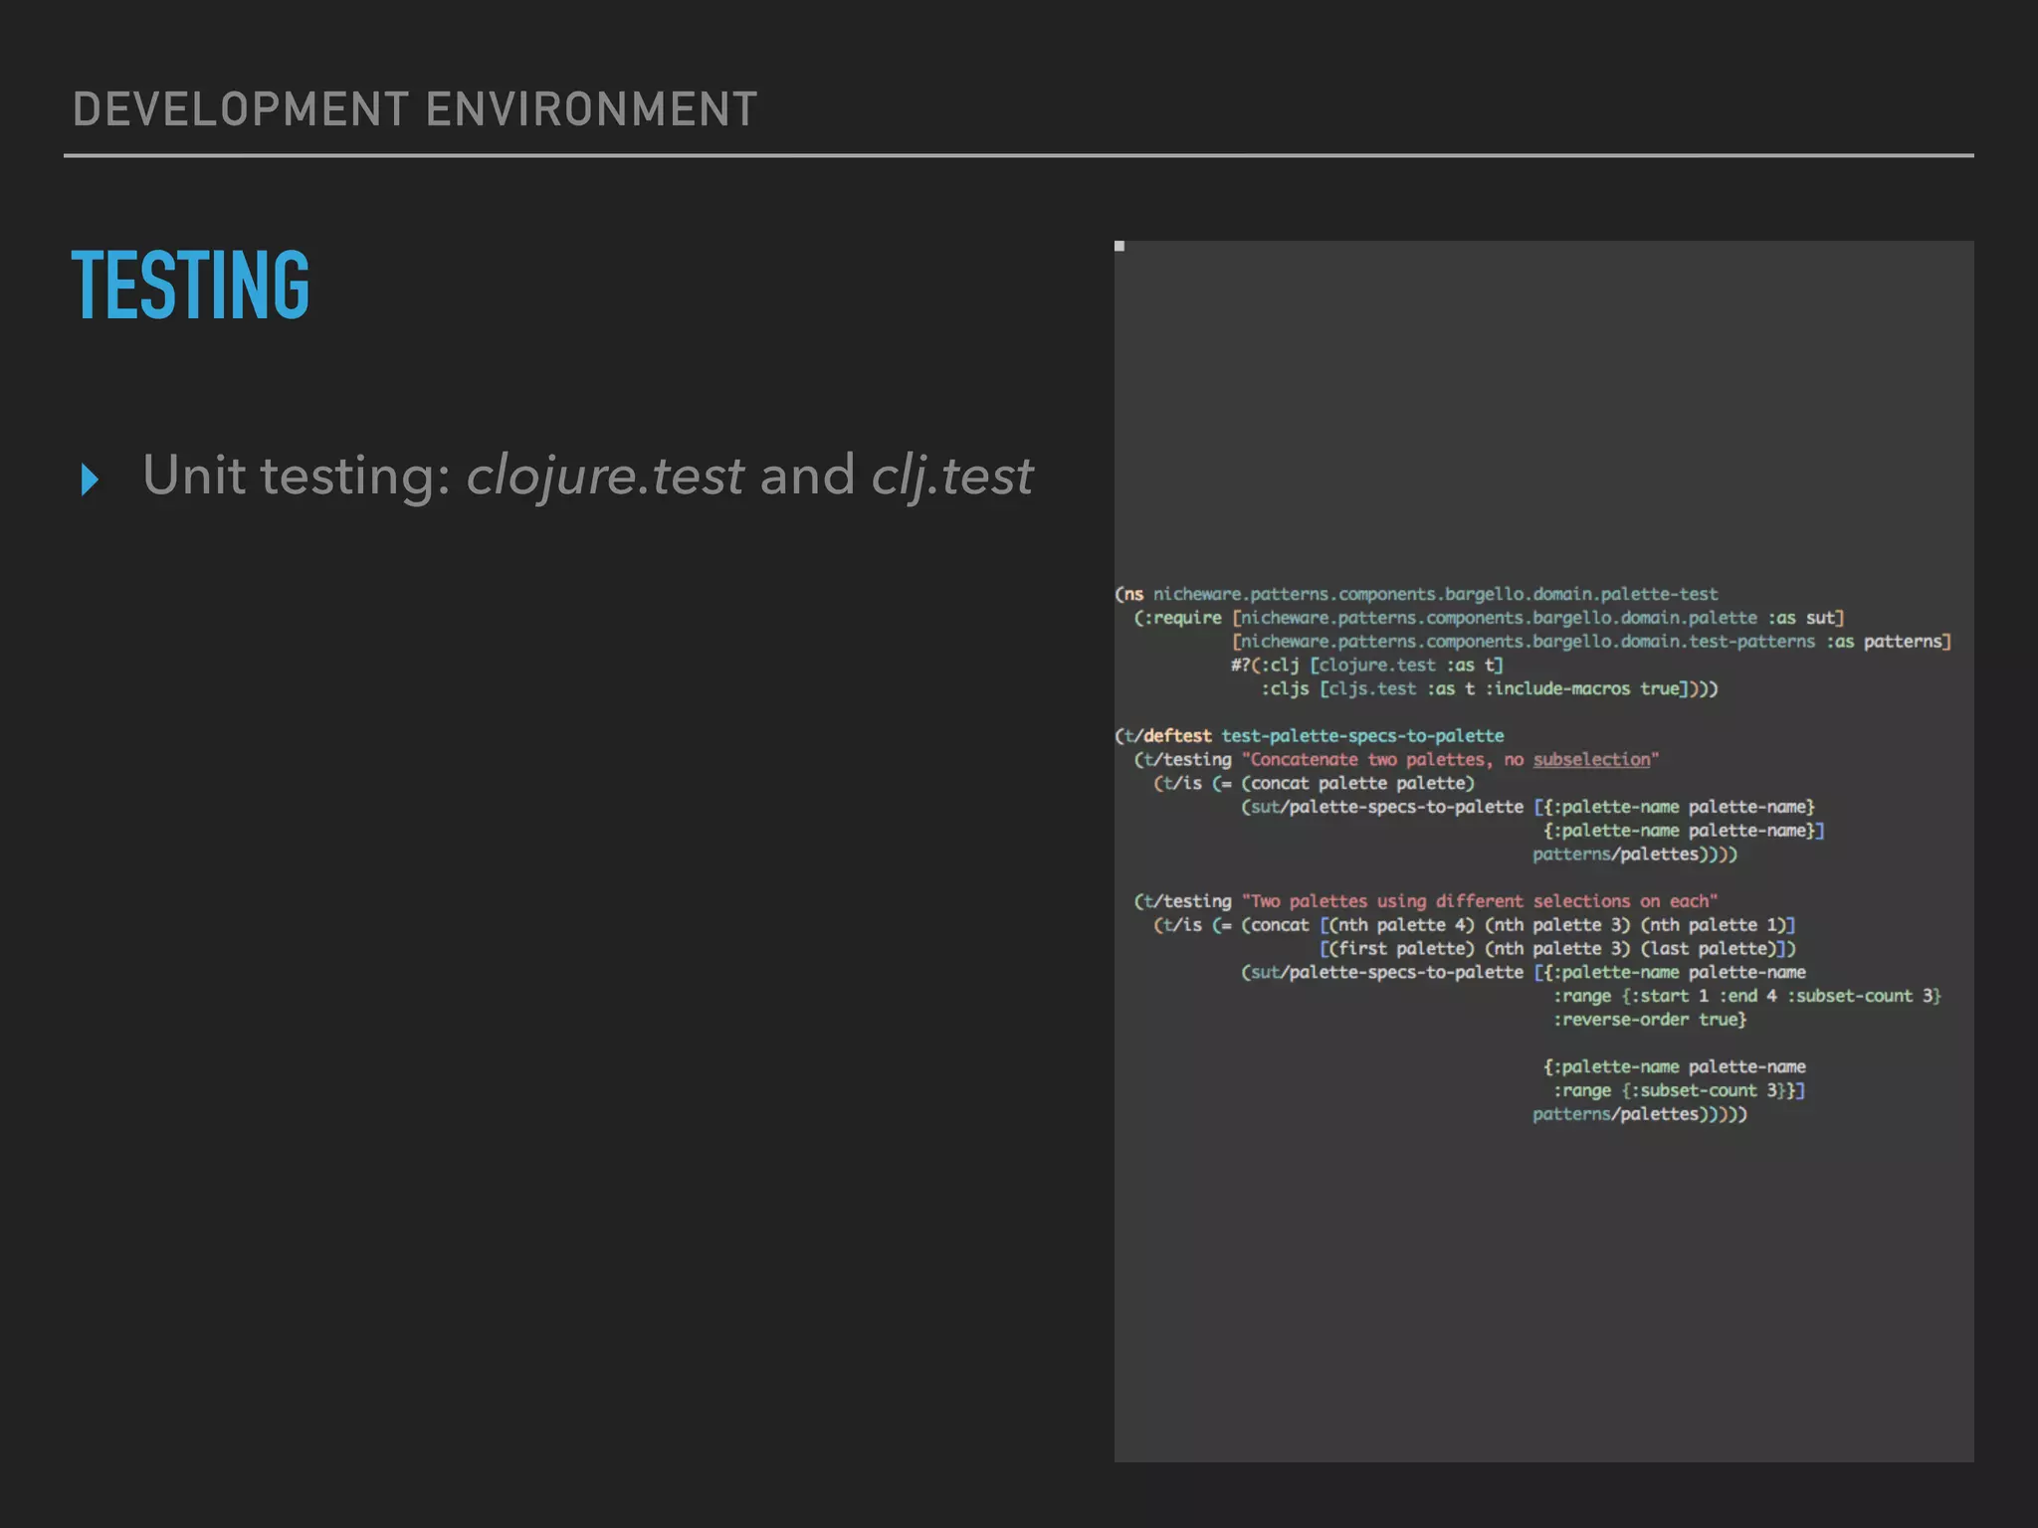Click the first '(sut/palette-specs-to-palette' line
This screenshot has height=1528, width=2038.
pos(1528,807)
